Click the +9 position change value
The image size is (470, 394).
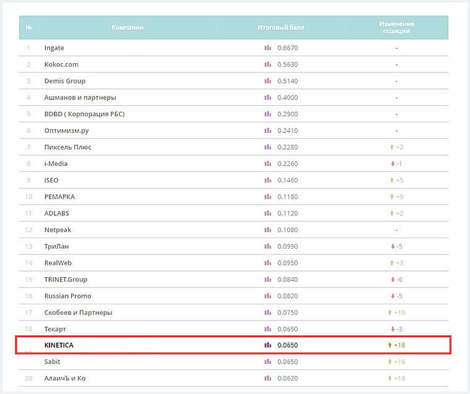(399, 197)
